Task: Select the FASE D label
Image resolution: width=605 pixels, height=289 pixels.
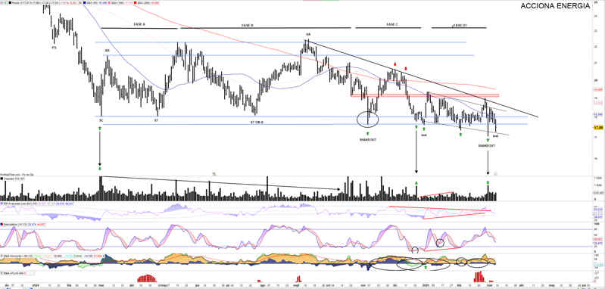Action: point(460,26)
